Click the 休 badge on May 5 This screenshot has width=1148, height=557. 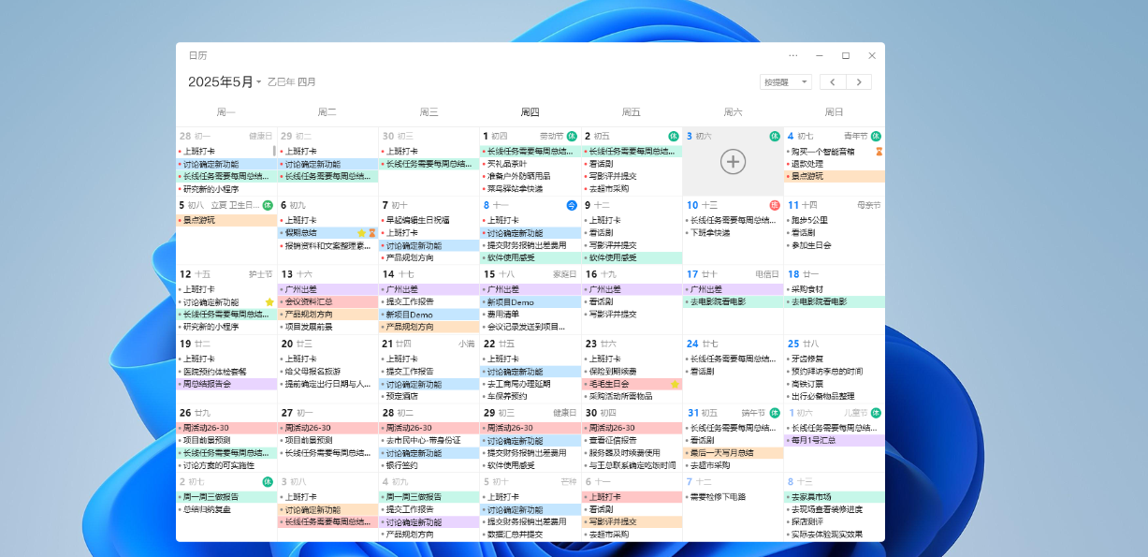pos(268,205)
